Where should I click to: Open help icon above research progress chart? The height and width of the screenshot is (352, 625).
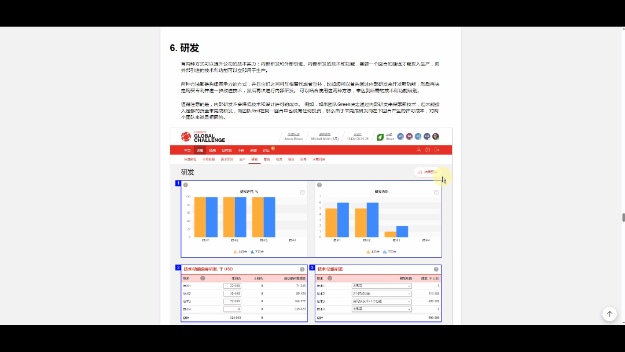[x=186, y=185]
